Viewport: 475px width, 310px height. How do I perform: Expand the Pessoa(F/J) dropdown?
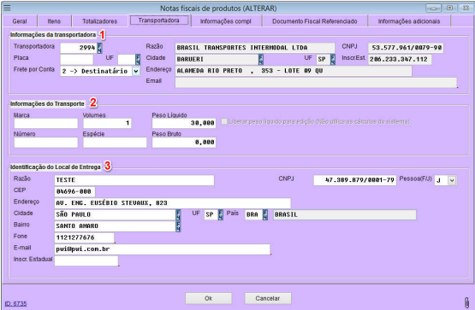click(452, 181)
